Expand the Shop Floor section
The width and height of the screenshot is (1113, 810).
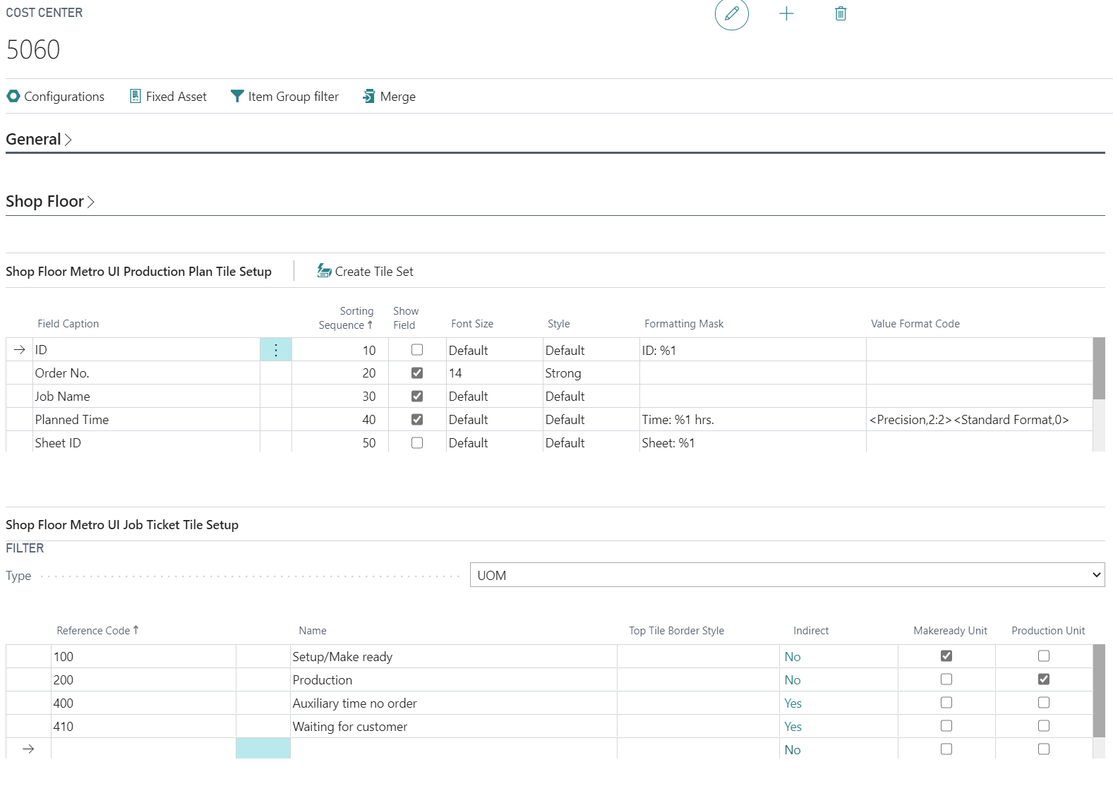tap(50, 201)
